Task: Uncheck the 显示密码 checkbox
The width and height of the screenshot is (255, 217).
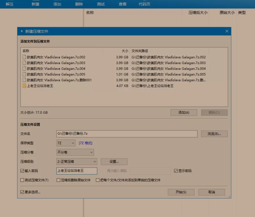Action: [x=176, y=171]
